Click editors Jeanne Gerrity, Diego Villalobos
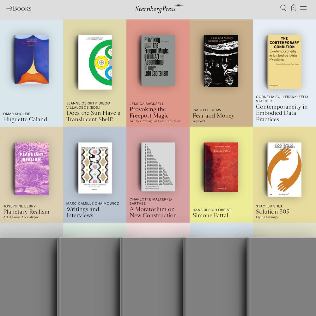This screenshot has height=316, width=316. point(88,106)
